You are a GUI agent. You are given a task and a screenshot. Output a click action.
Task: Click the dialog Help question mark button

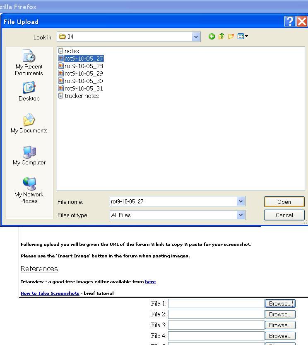(290, 22)
